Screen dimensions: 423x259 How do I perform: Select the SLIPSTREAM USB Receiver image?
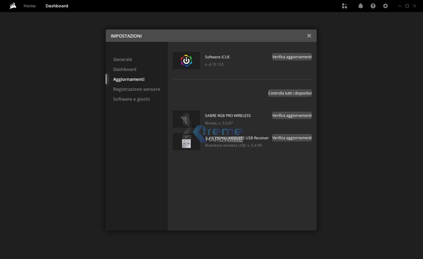click(186, 142)
